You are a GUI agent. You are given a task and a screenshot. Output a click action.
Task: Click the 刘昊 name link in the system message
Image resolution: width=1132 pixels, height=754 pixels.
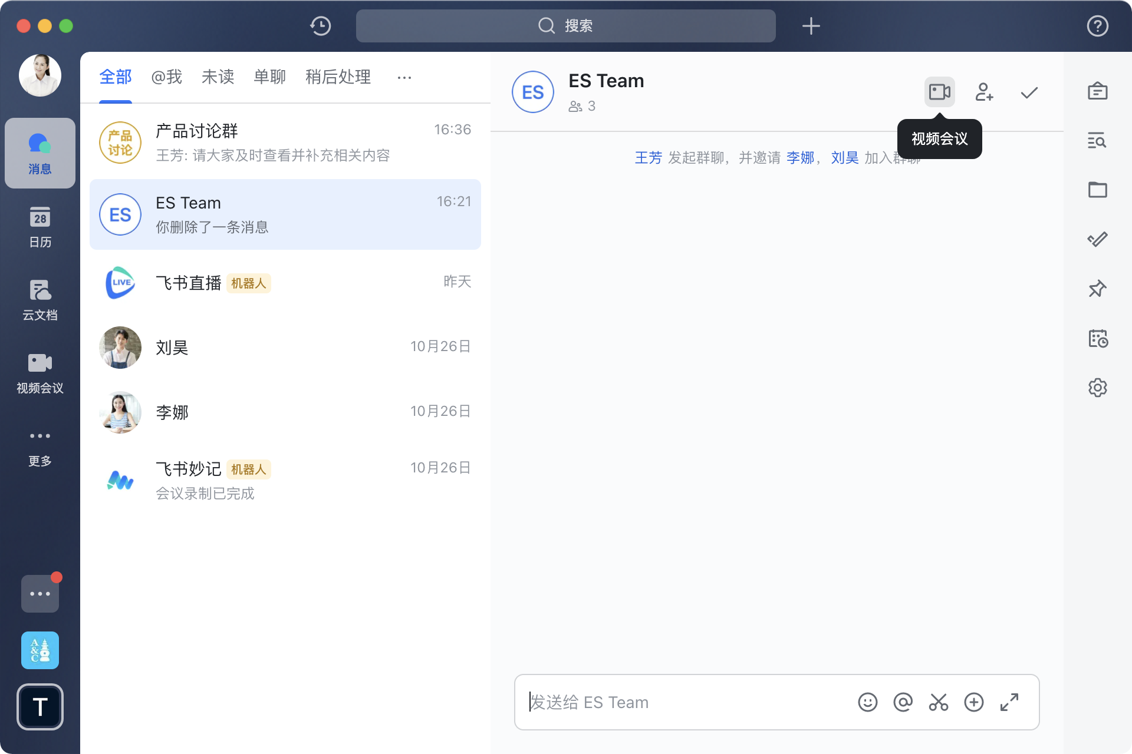point(845,158)
